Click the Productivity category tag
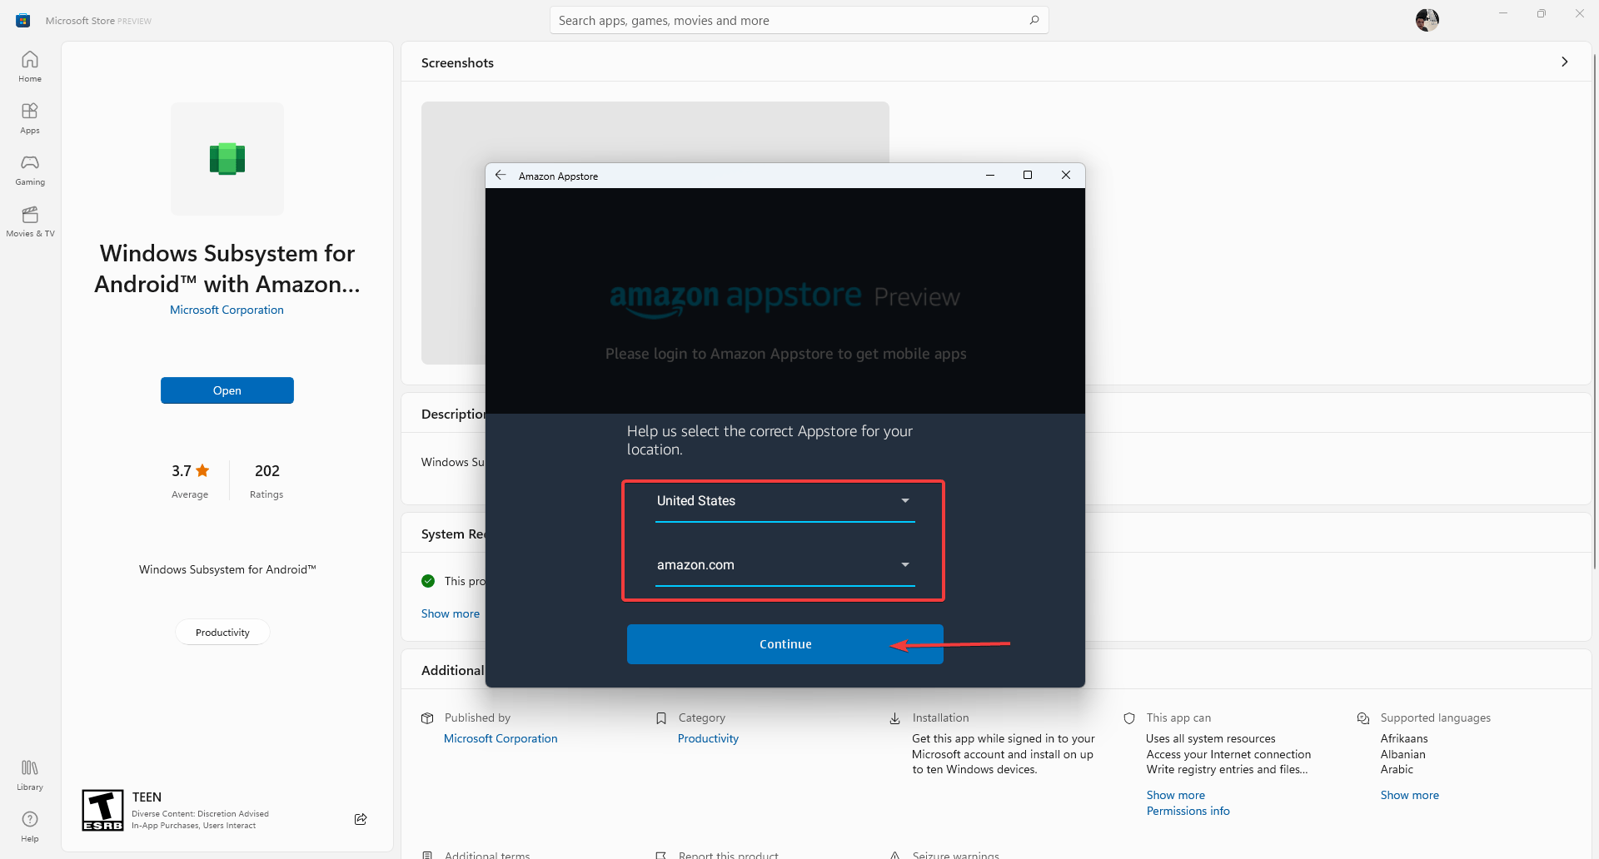The image size is (1599, 859). pyautogui.click(x=222, y=633)
